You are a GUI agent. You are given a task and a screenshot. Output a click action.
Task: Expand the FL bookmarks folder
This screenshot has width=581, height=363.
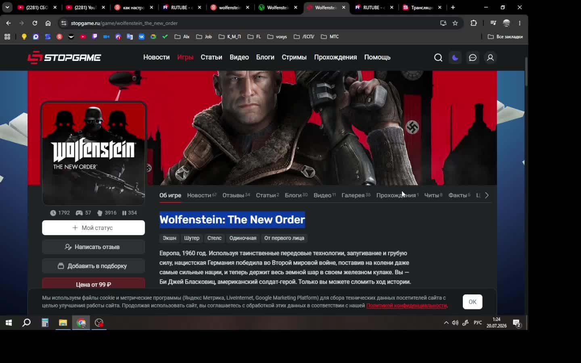click(254, 37)
